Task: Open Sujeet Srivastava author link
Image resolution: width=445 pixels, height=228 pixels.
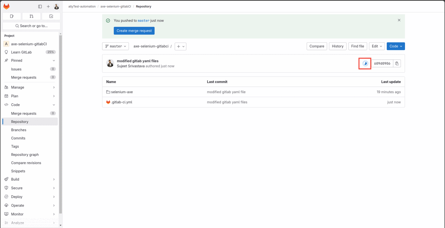Action: pos(131,66)
